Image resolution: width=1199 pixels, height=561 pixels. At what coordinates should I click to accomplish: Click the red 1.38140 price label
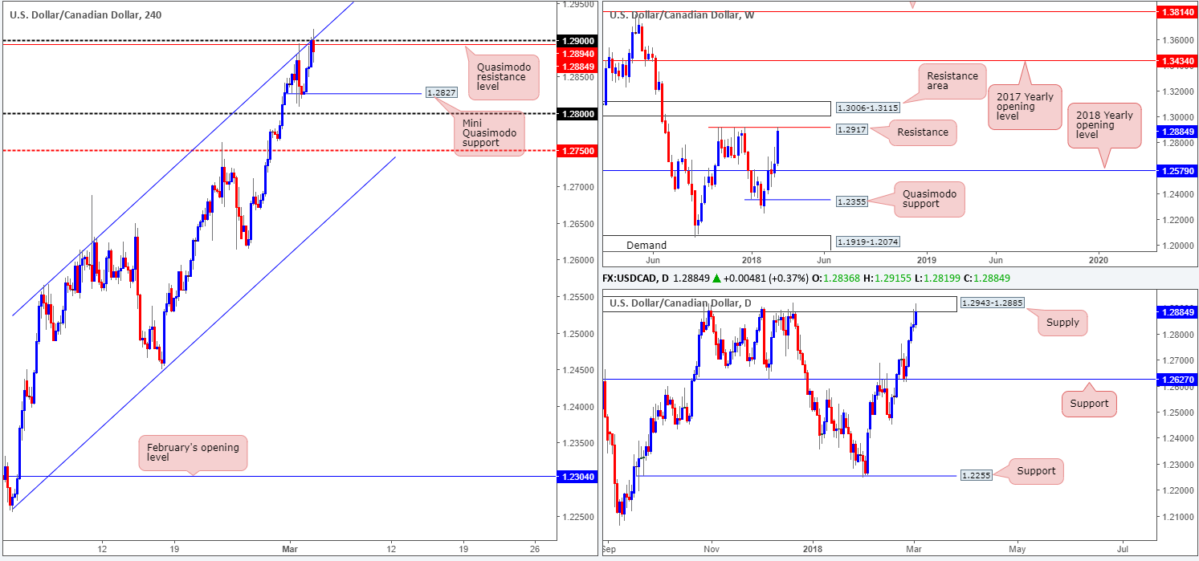[x=1177, y=13]
